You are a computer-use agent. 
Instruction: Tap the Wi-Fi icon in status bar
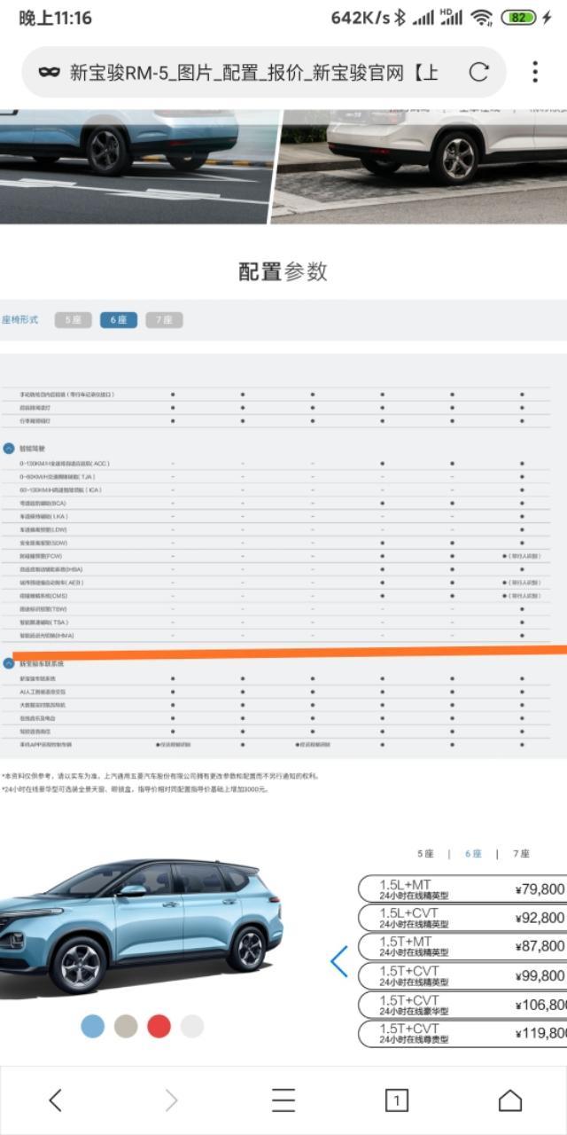coord(481,18)
